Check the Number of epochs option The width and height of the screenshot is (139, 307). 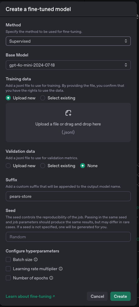point(8,278)
